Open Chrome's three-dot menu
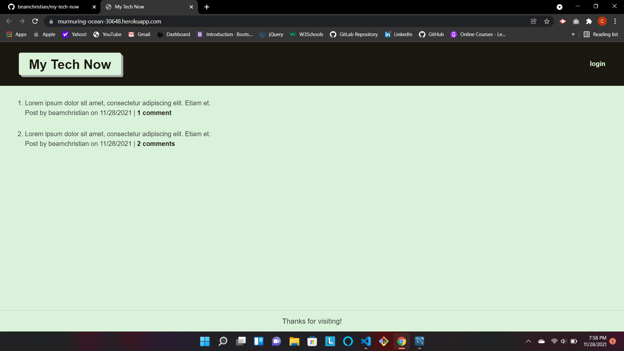 click(x=615, y=21)
